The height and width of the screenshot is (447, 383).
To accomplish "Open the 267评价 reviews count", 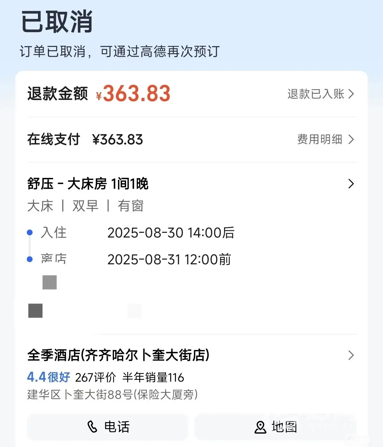I will click(95, 377).
